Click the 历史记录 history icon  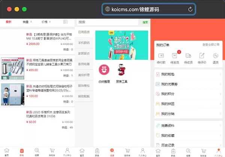tap(158, 145)
